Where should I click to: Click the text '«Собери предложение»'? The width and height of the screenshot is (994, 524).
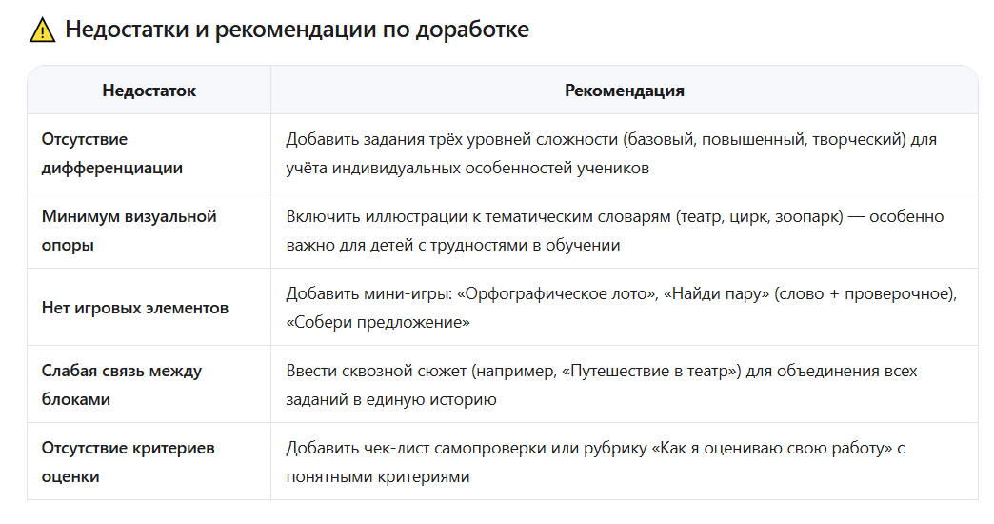click(378, 323)
